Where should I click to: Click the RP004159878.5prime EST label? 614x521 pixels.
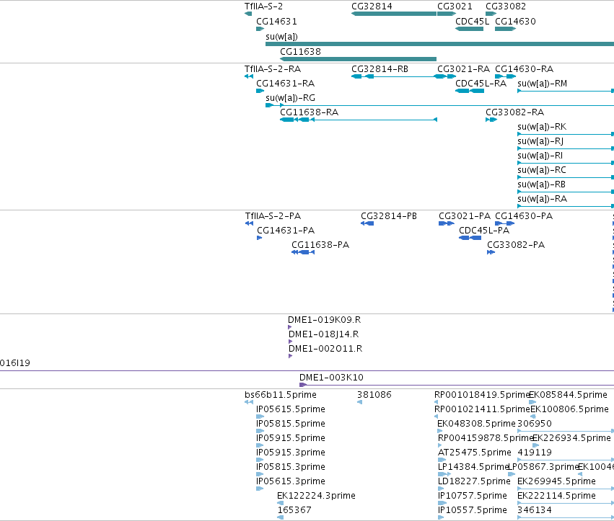coord(486,438)
